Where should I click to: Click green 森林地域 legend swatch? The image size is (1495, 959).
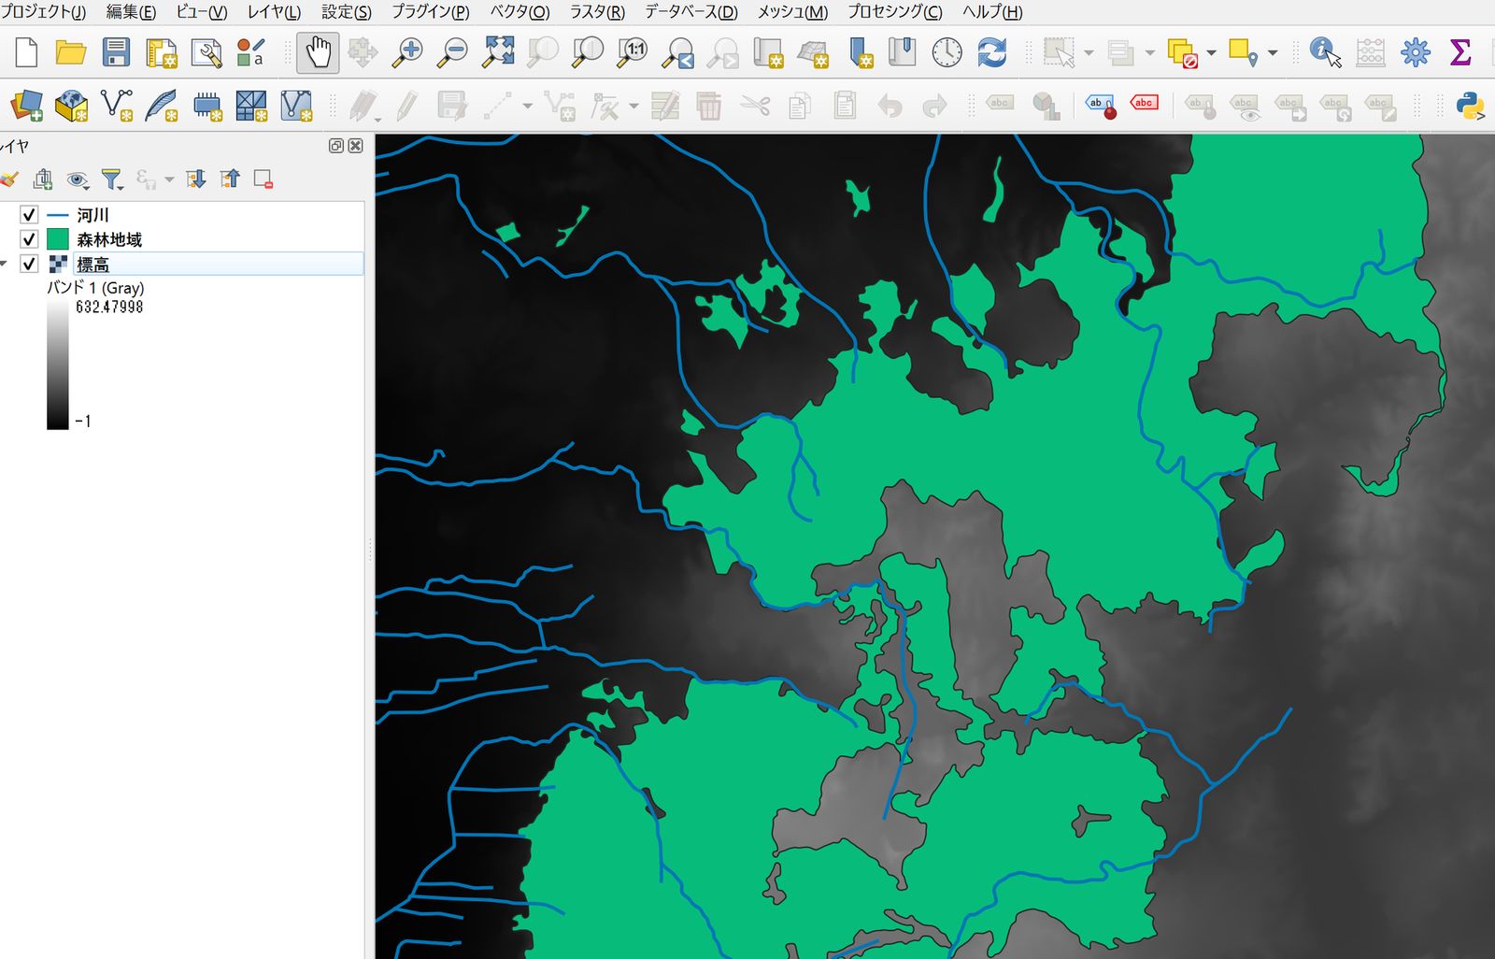point(58,239)
